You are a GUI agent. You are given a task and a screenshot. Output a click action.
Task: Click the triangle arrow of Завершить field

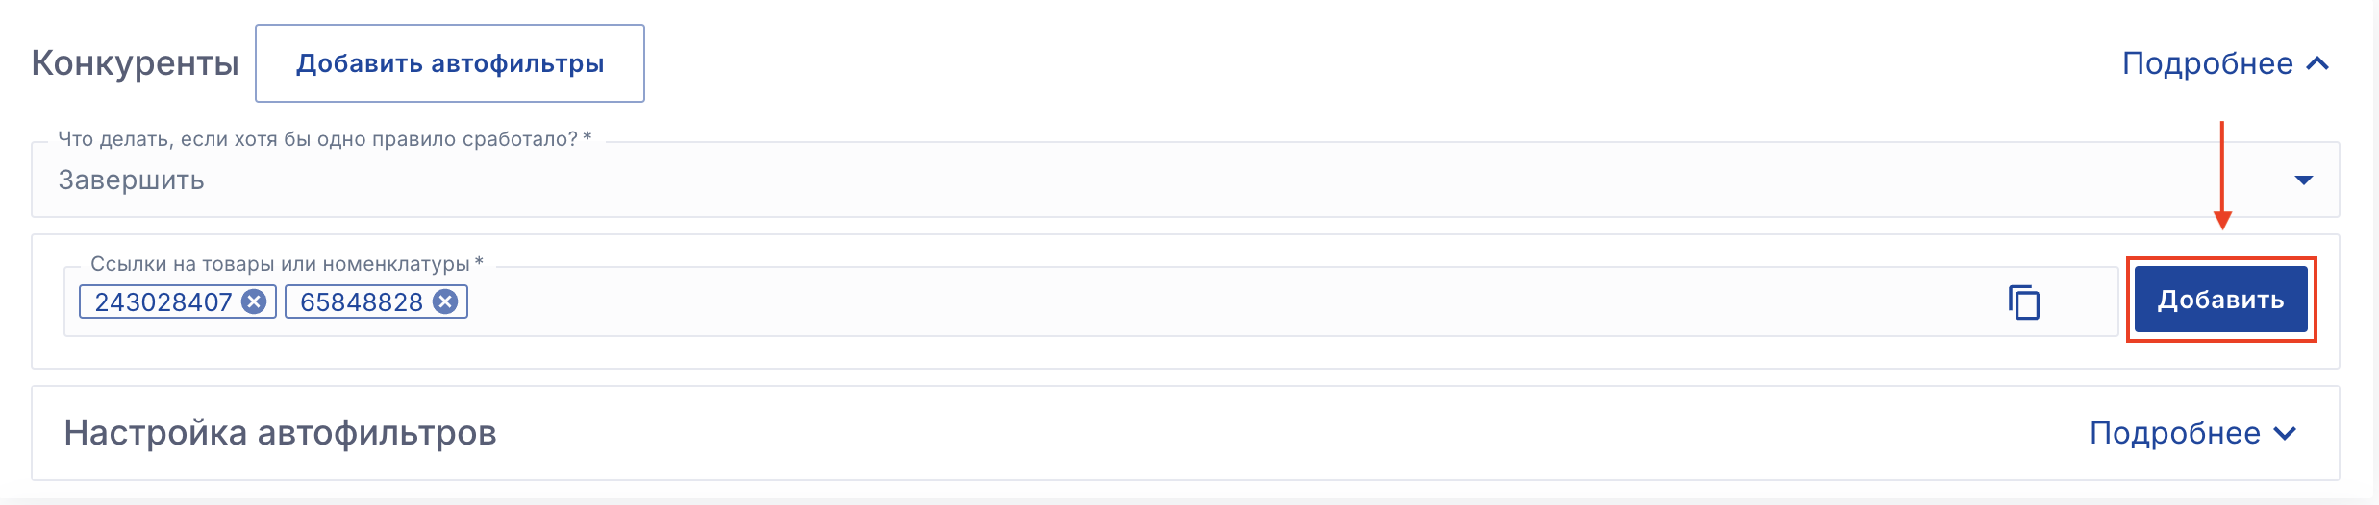[2303, 180]
